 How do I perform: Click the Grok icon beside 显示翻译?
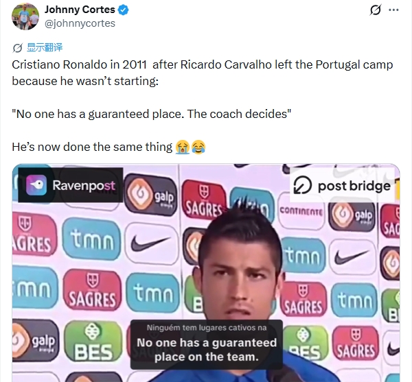[18, 48]
